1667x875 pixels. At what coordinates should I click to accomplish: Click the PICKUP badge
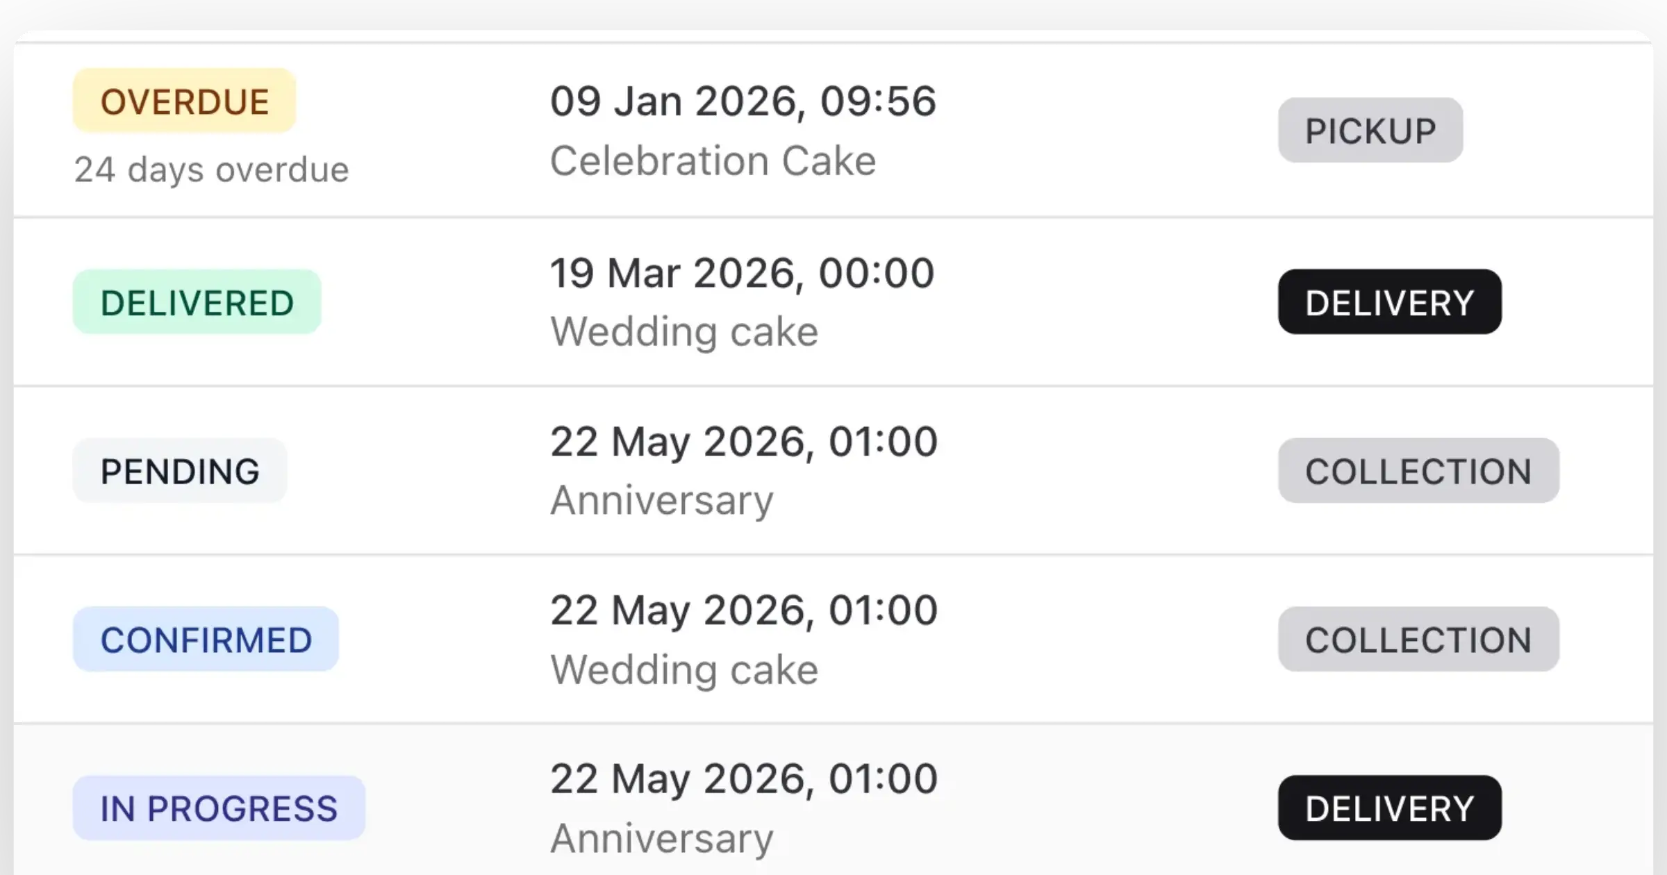tap(1370, 131)
